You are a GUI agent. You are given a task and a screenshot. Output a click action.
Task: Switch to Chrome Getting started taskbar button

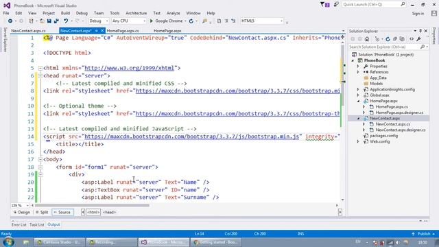[x=215, y=242]
